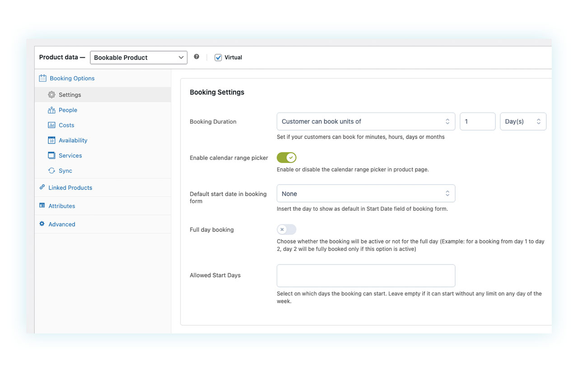
Task: Open the Booking Options calendar icon
Action: pyautogui.click(x=42, y=78)
